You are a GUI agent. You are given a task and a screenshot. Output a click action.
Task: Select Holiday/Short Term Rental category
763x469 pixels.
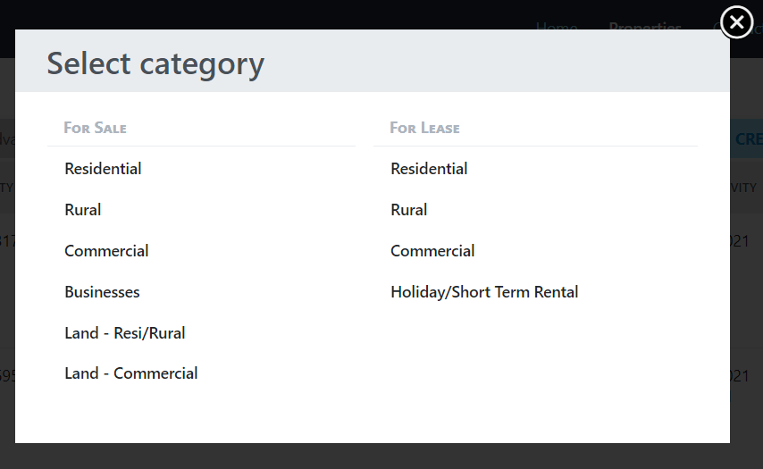[484, 292]
